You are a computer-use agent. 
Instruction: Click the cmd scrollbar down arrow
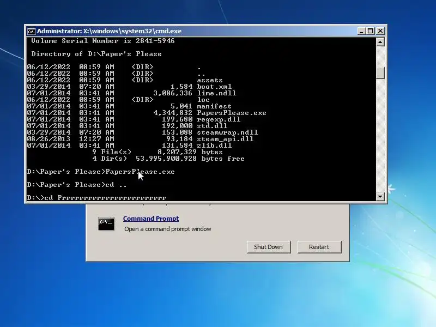[380, 196]
